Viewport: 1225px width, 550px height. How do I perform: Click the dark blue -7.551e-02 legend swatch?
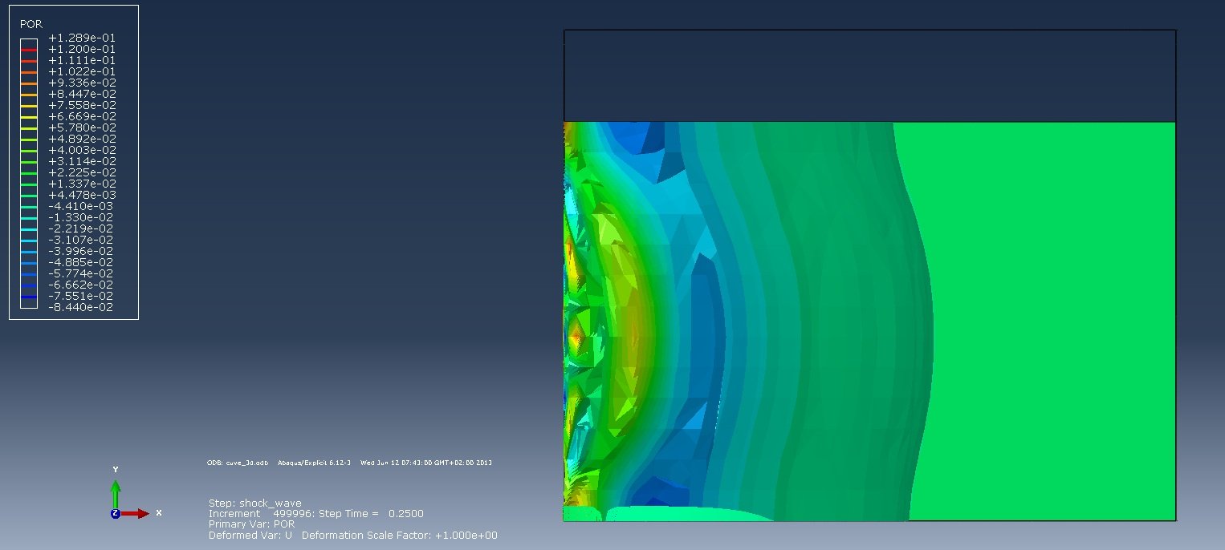[29, 296]
